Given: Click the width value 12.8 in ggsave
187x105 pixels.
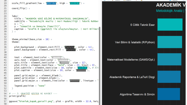Looking at the screenshot, I should pos(88,101).
